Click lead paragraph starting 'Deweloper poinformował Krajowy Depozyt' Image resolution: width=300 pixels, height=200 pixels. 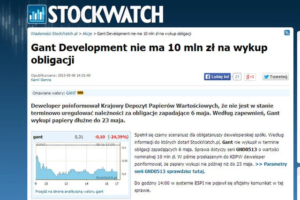[155, 113]
